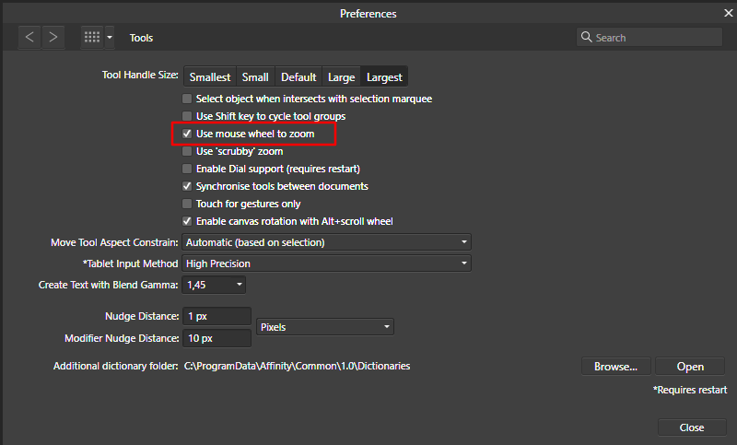Open the preferences grid overview icon
This screenshot has width=737, height=445.
(92, 37)
